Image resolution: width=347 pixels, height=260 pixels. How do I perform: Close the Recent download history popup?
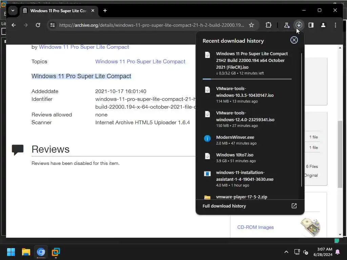coord(294,40)
